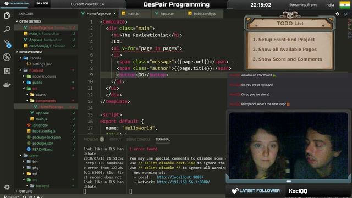
Task: Open Source Control view in activity bar
Action: click(7, 43)
